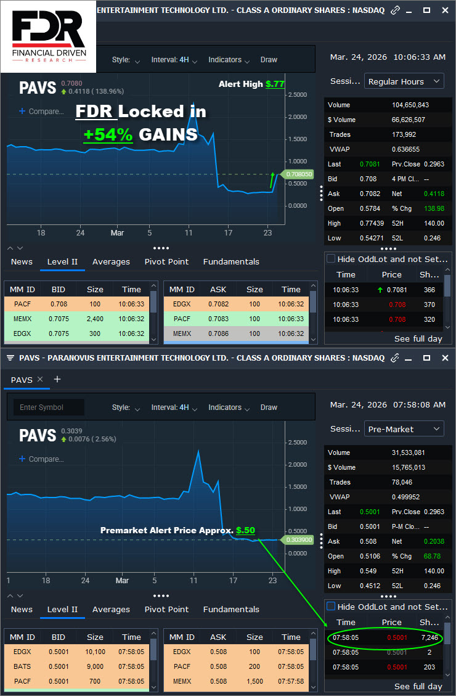Toggle the Hide OddLot checkbox in the Pre-Market window
Image resolution: width=456 pixels, height=696 pixels.
[331, 607]
